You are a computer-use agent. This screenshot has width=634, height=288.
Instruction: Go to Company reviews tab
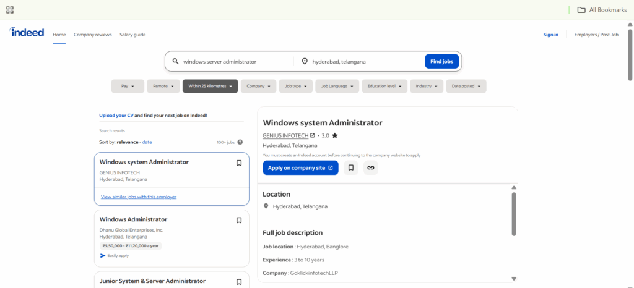pos(93,35)
